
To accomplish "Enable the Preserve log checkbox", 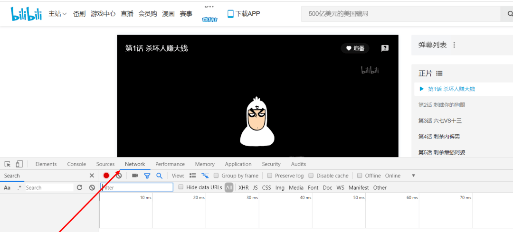I will [x=270, y=176].
